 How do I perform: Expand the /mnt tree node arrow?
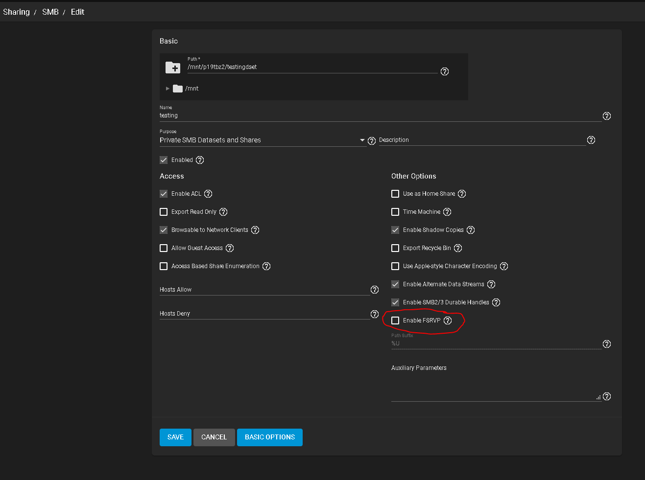point(167,89)
